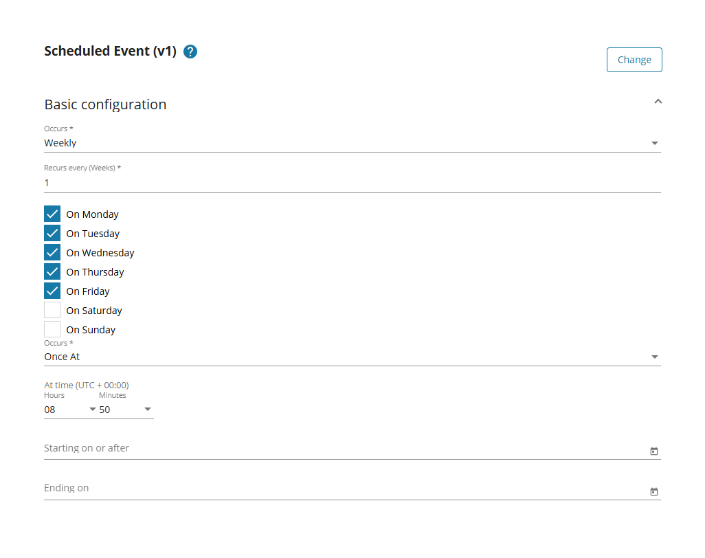Open the Scheduled Event help icon

coord(190,51)
